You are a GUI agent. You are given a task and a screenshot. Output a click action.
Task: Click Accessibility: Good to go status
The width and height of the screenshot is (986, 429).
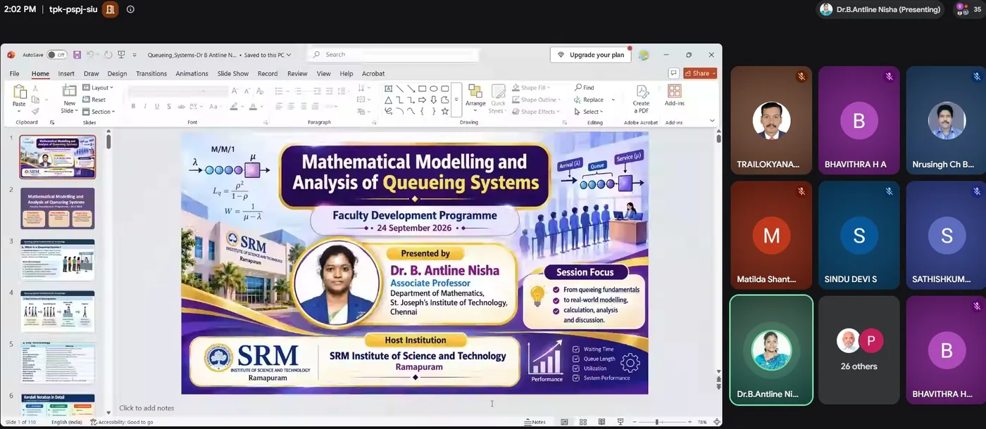[122, 422]
